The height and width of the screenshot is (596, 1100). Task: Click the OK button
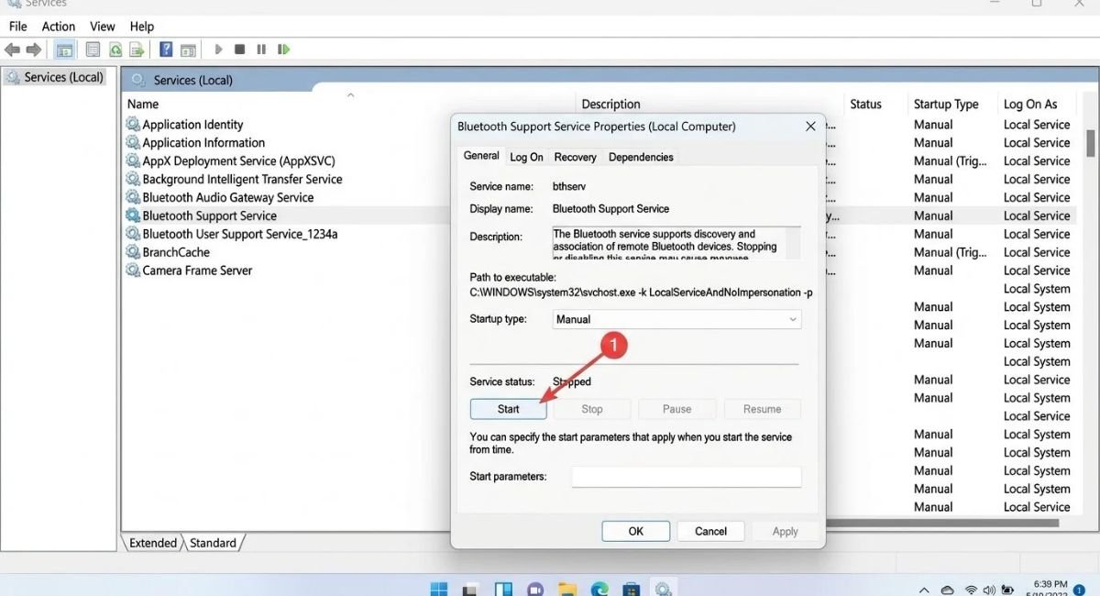[x=635, y=531]
